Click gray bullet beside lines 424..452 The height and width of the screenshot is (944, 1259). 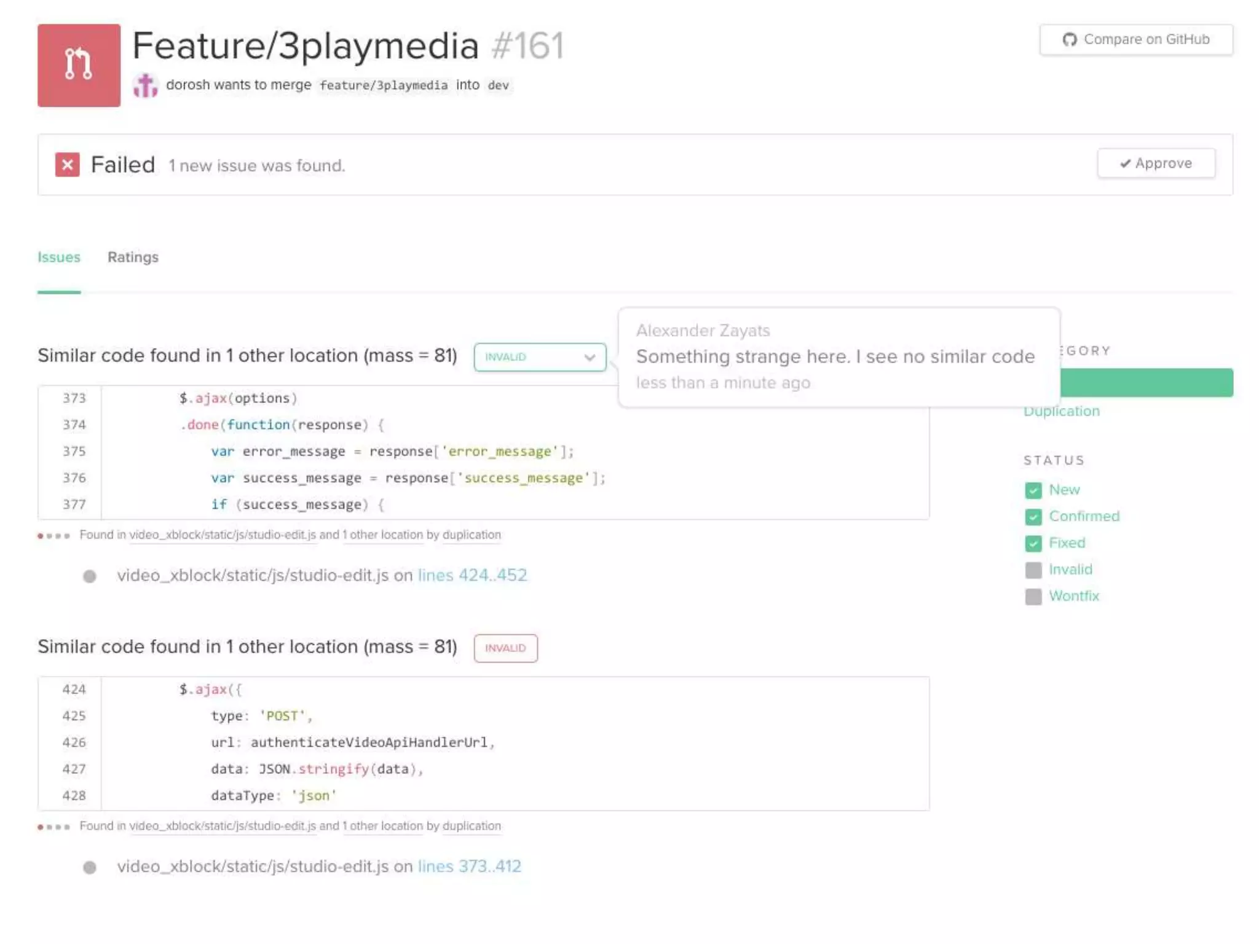[90, 576]
